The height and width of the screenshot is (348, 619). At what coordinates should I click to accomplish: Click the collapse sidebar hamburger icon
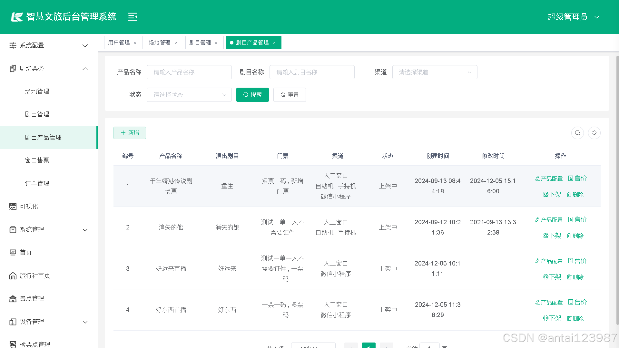(133, 17)
